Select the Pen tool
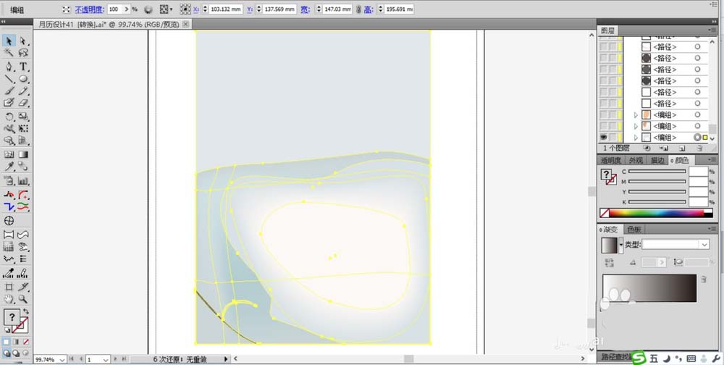The height and width of the screenshot is (365, 724). pyautogui.click(x=9, y=67)
